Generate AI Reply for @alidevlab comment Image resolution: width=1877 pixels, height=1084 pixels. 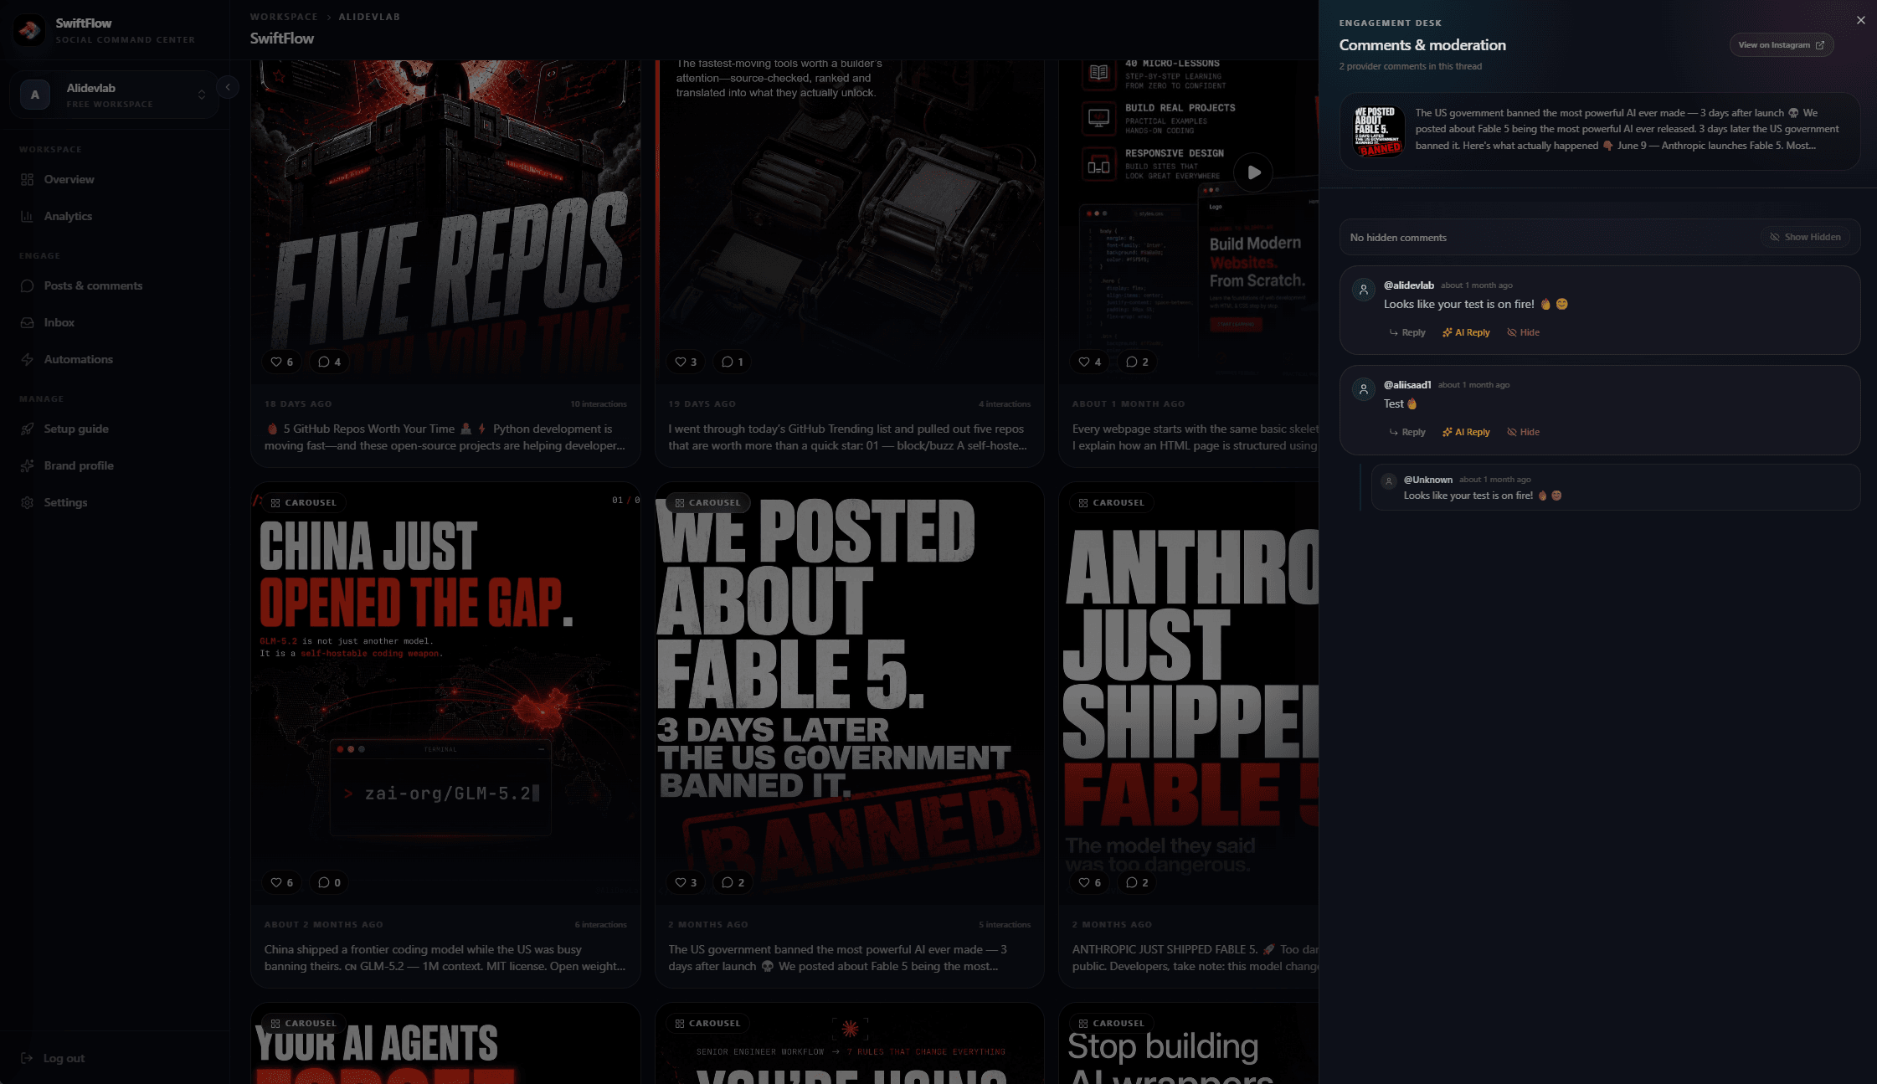point(1466,332)
